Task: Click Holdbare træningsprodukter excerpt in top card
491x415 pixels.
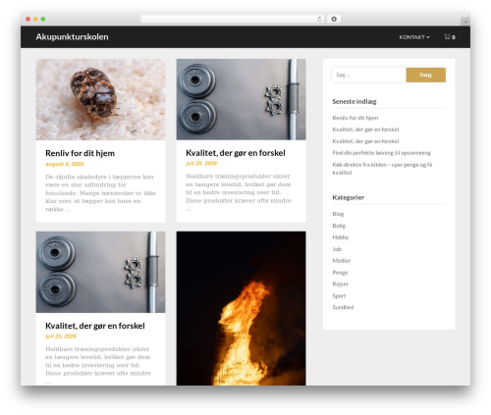Action: 239,192
